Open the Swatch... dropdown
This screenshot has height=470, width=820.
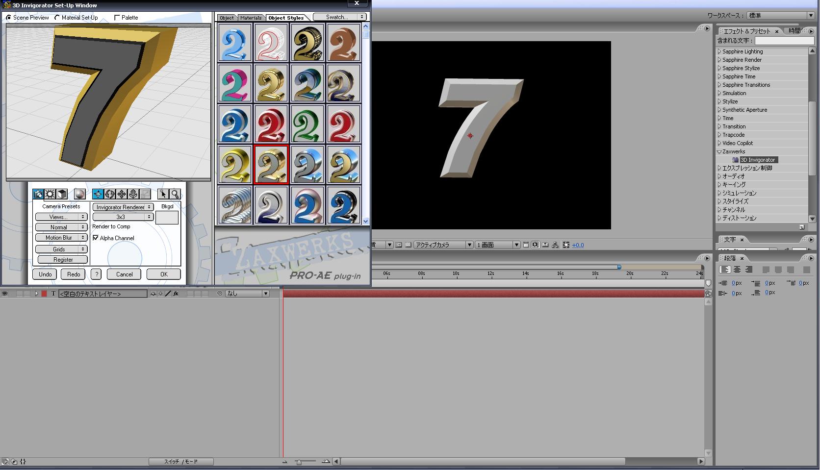coord(340,17)
